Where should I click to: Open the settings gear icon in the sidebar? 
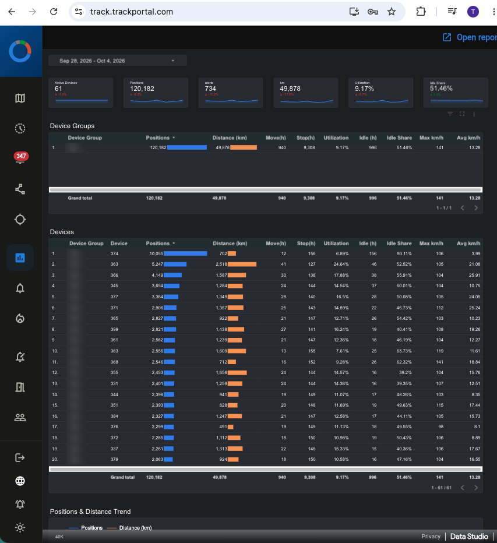(20, 527)
